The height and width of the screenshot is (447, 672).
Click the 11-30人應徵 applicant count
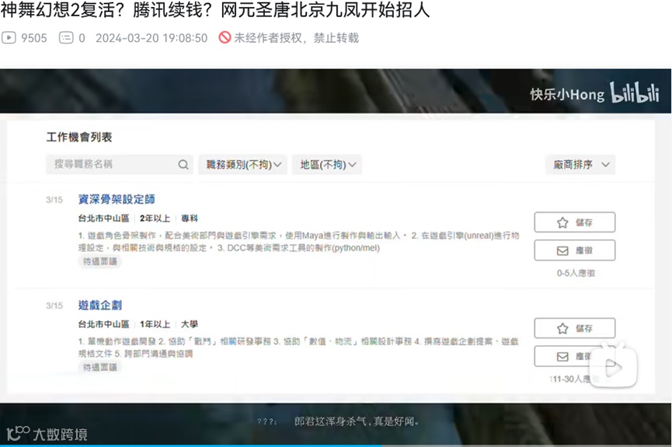pos(574,379)
